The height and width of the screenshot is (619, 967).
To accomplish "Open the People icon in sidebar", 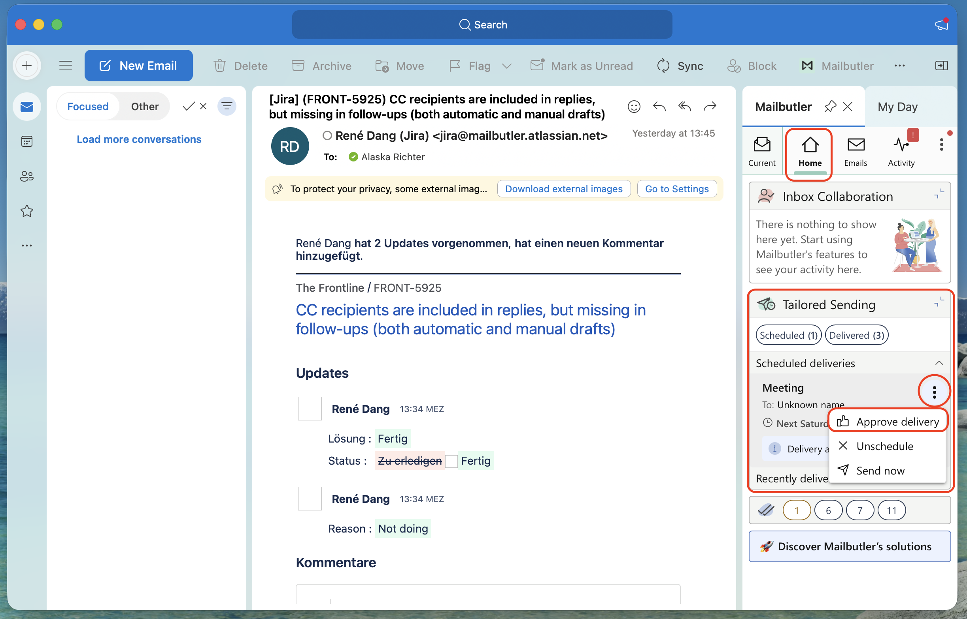I will coord(26,176).
